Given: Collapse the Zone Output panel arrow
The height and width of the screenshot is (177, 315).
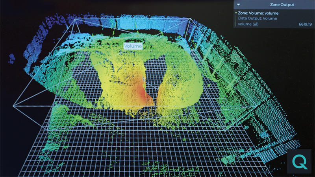Looking at the screenshot, I should (238, 5).
